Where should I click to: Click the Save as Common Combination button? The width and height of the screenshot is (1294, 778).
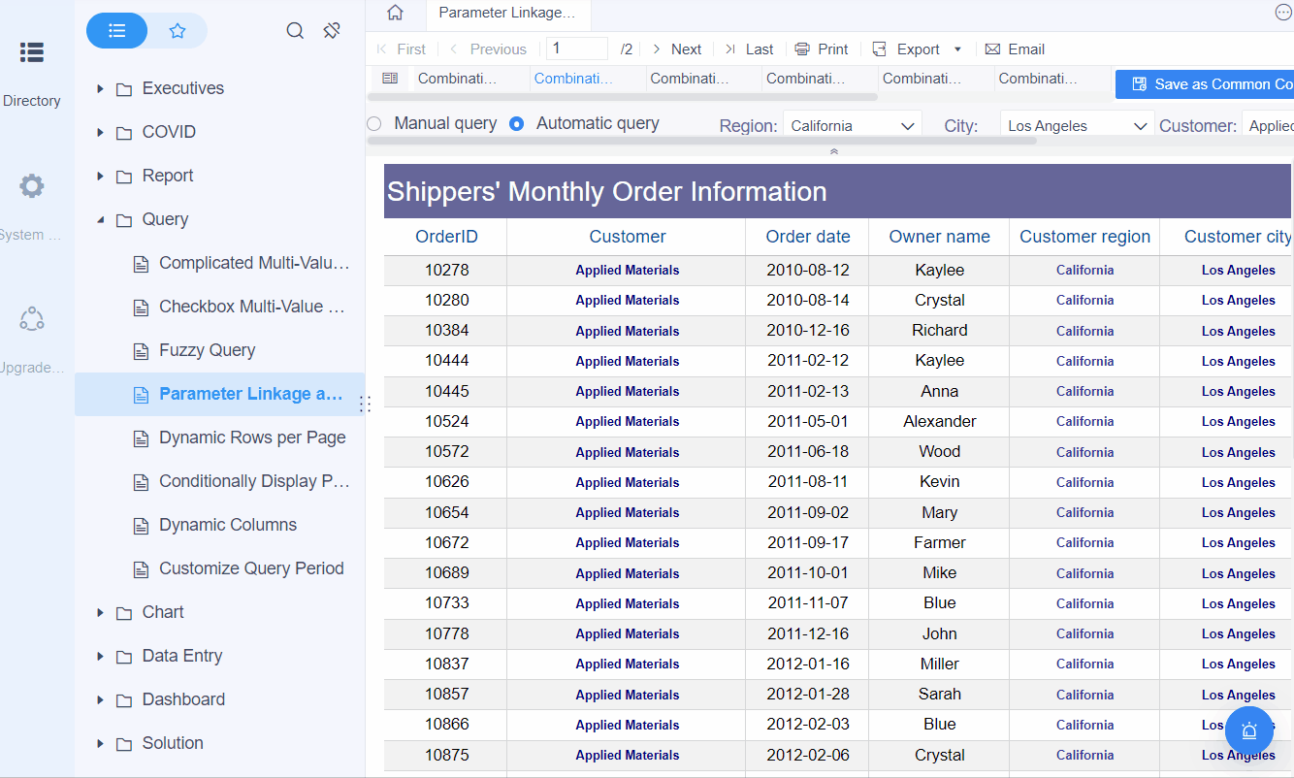click(x=1205, y=84)
